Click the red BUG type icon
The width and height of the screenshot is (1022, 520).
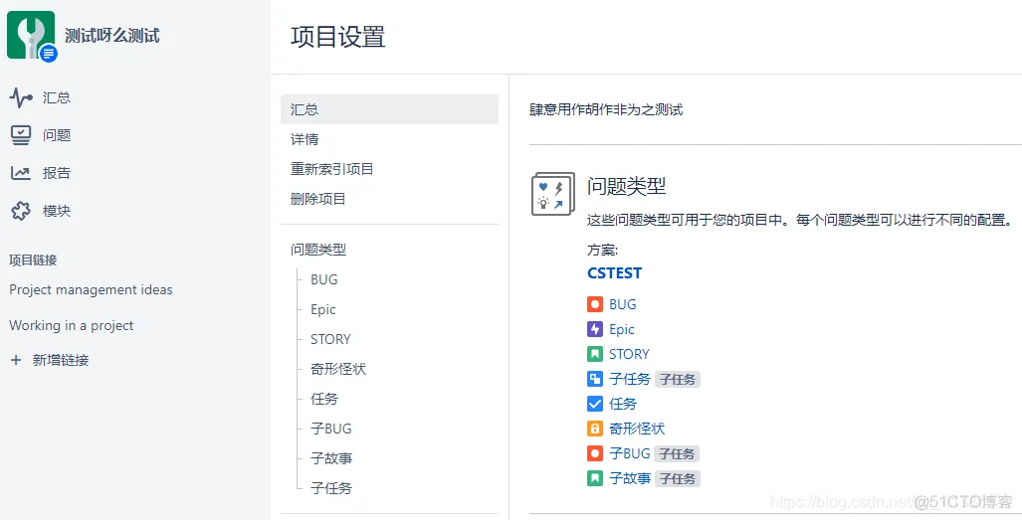pos(594,304)
